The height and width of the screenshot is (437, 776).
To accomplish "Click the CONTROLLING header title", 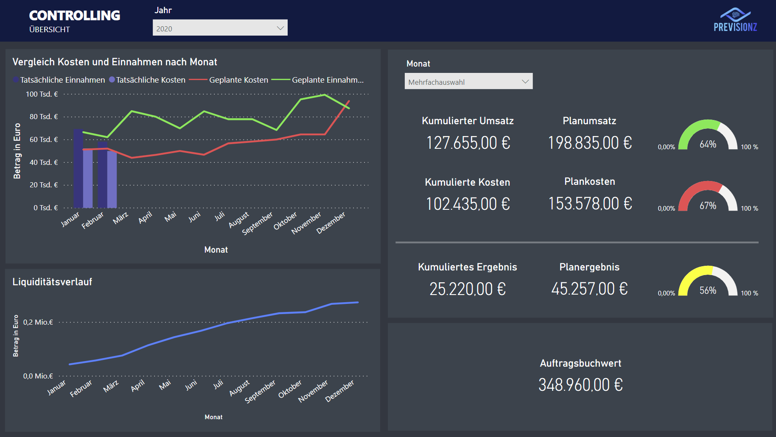I will coord(75,16).
